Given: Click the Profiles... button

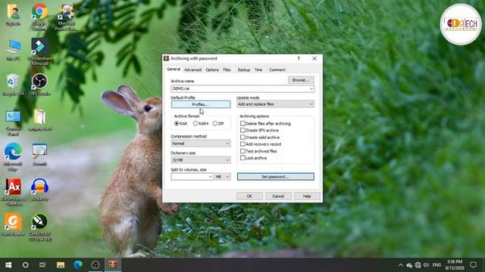Looking at the screenshot, I should 201,104.
